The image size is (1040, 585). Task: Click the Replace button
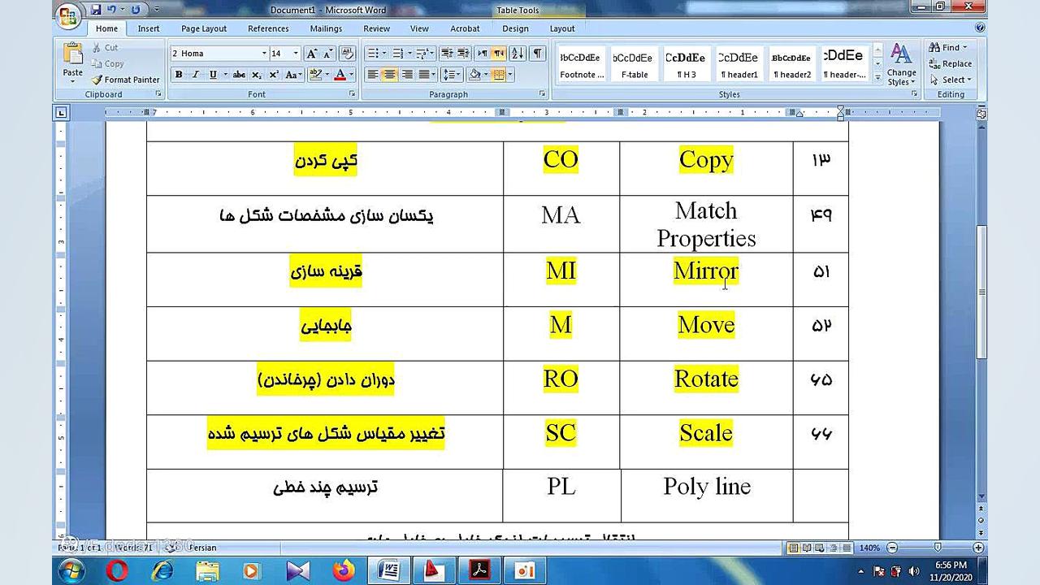point(951,63)
